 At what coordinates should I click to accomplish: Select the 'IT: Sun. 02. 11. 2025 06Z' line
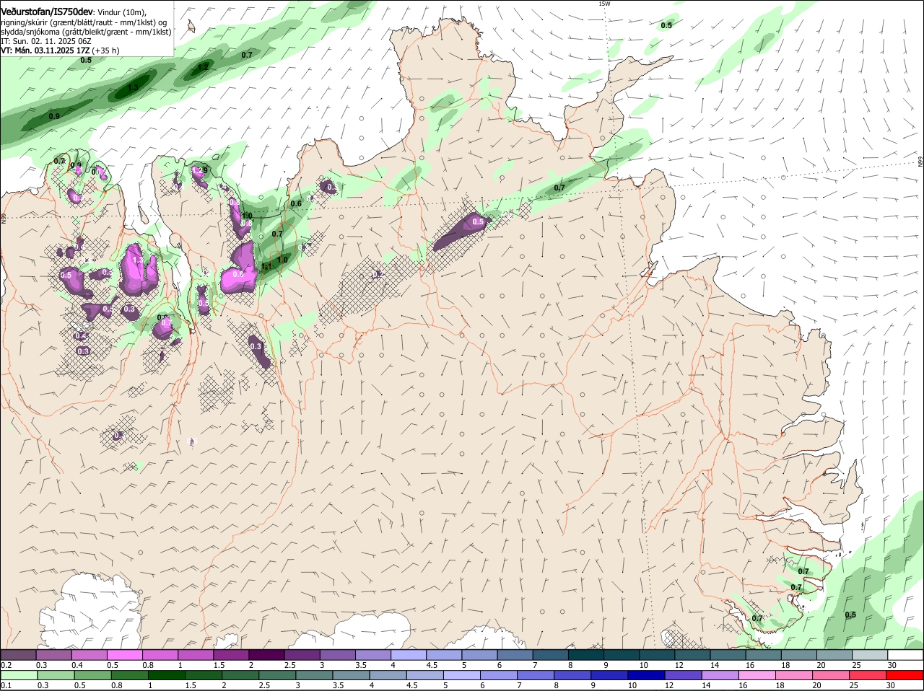click(x=45, y=41)
